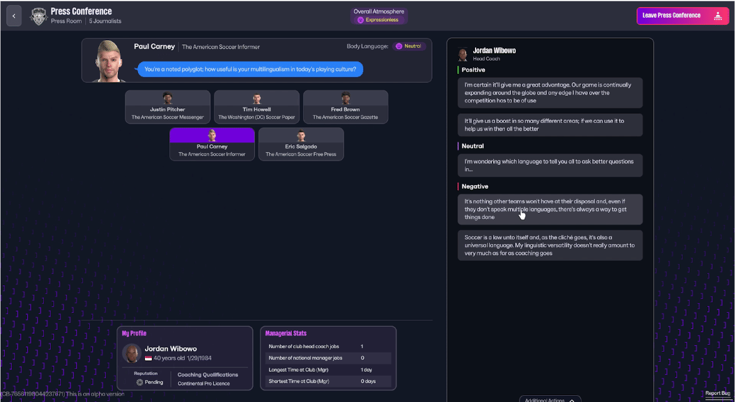Click the Neutral body language badge
This screenshot has height=402, width=736.
click(409, 46)
